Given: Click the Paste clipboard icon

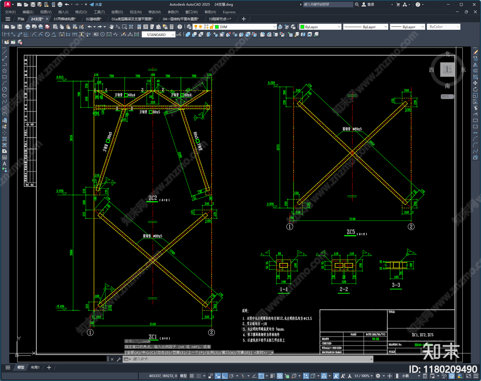Looking at the screenshot, I should [68, 27].
